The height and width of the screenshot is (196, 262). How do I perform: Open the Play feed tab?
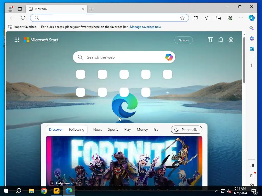click(x=127, y=129)
